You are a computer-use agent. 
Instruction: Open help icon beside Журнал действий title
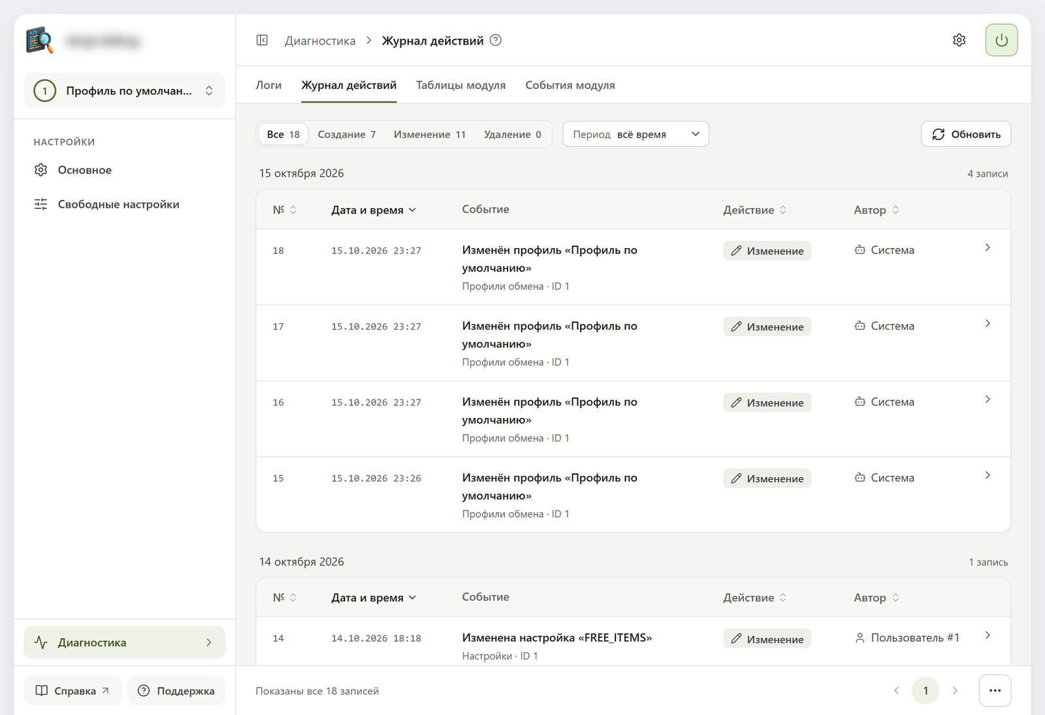click(x=496, y=40)
